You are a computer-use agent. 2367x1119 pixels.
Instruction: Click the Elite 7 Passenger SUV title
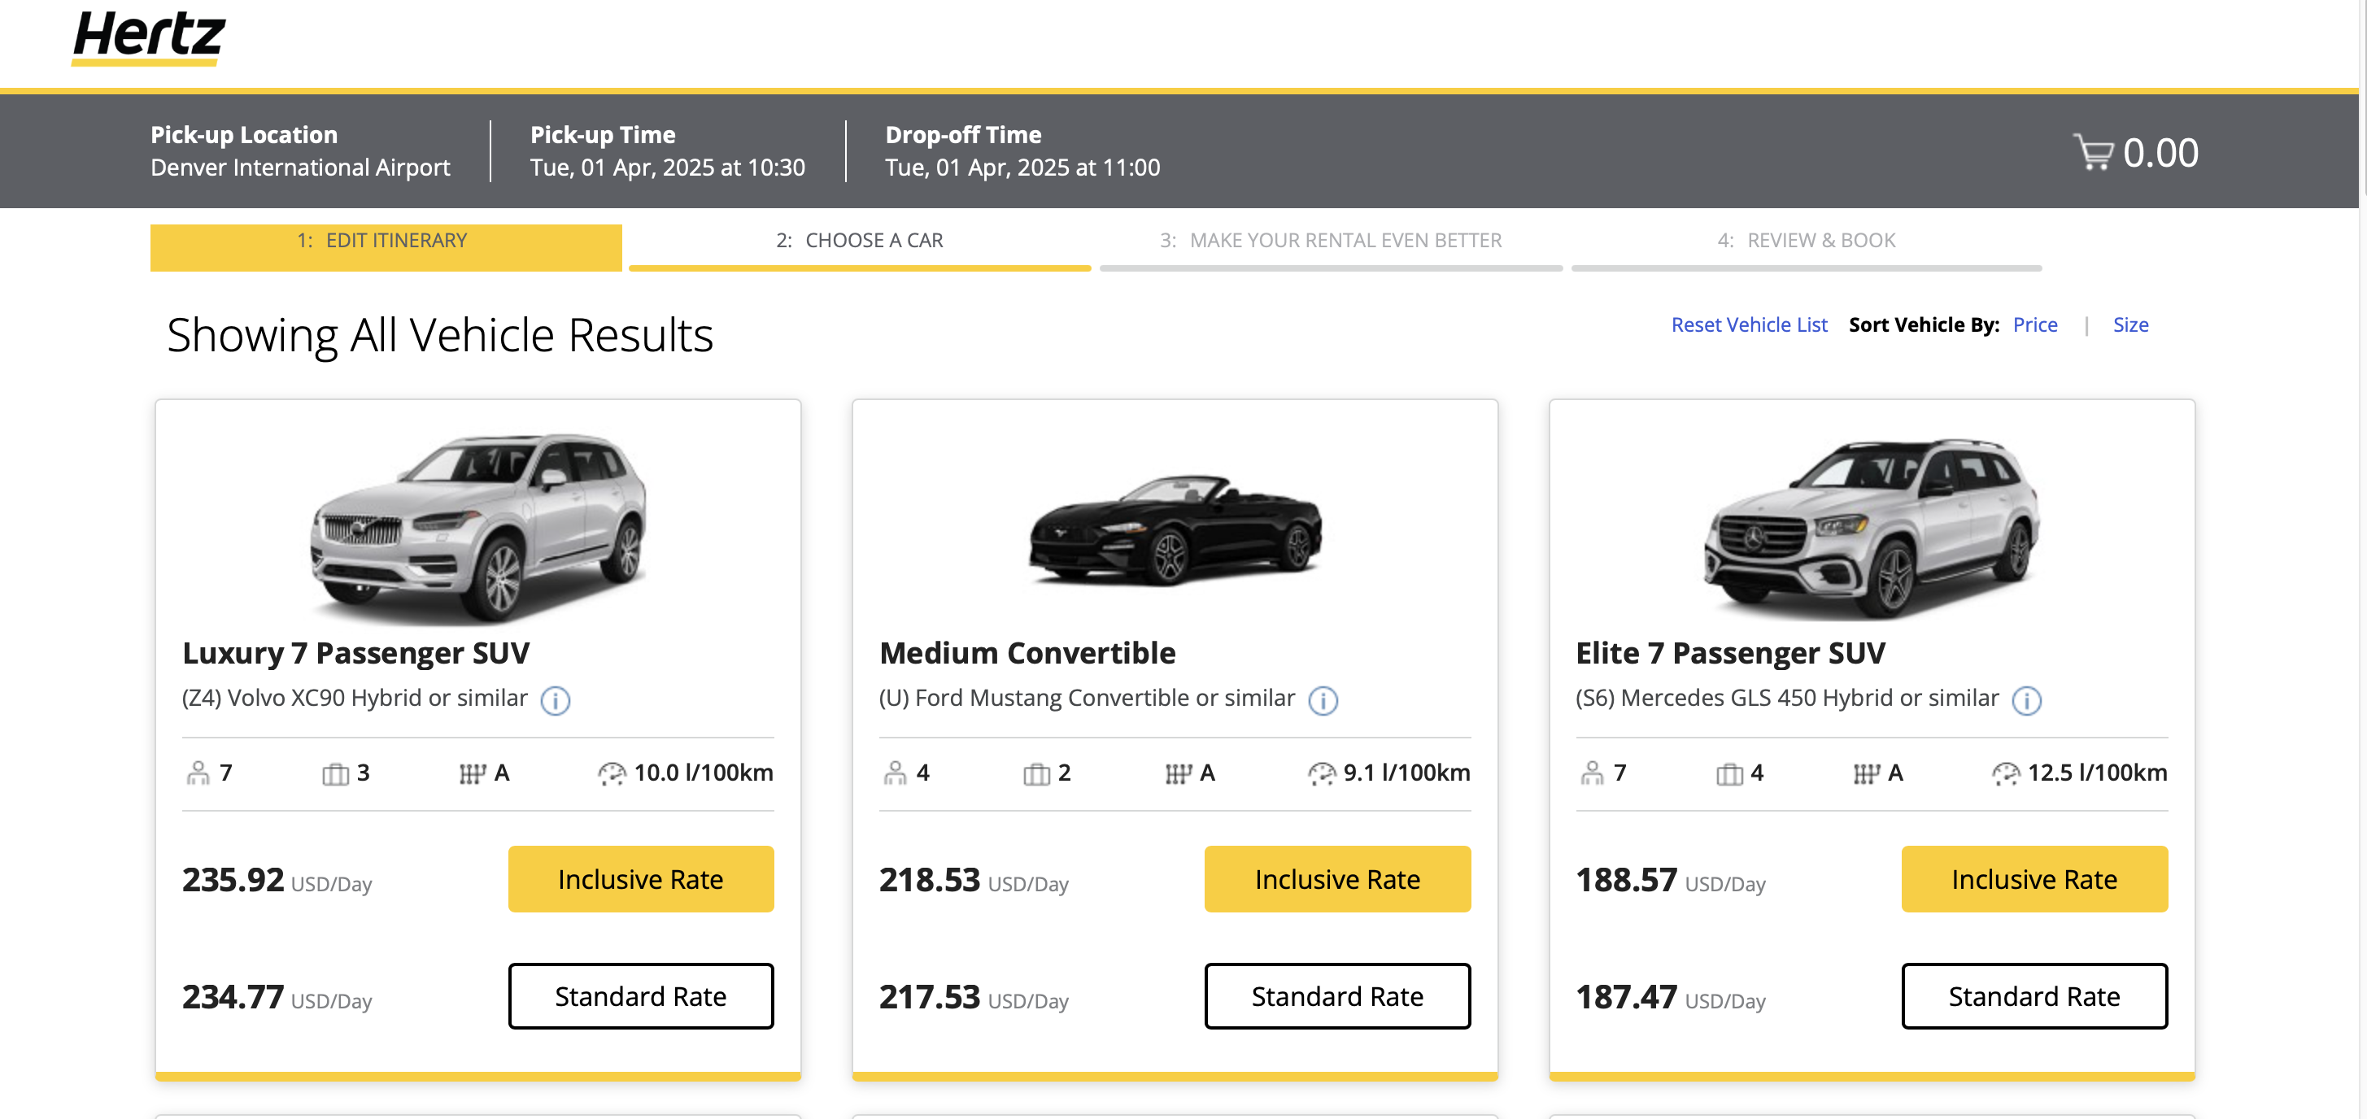coord(1730,652)
